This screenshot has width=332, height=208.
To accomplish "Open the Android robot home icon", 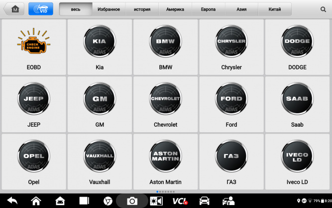I will 60,201.
